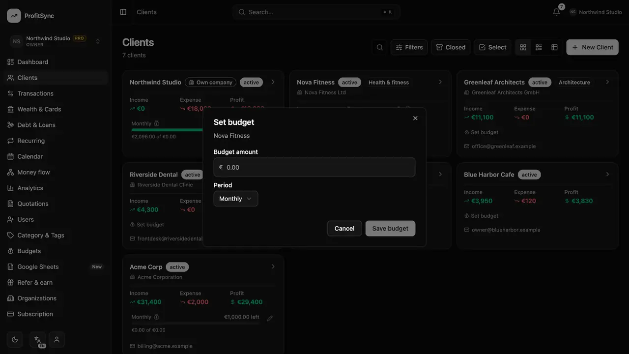Click the top search bar
Image resolution: width=629 pixels, height=354 pixels.
point(316,12)
